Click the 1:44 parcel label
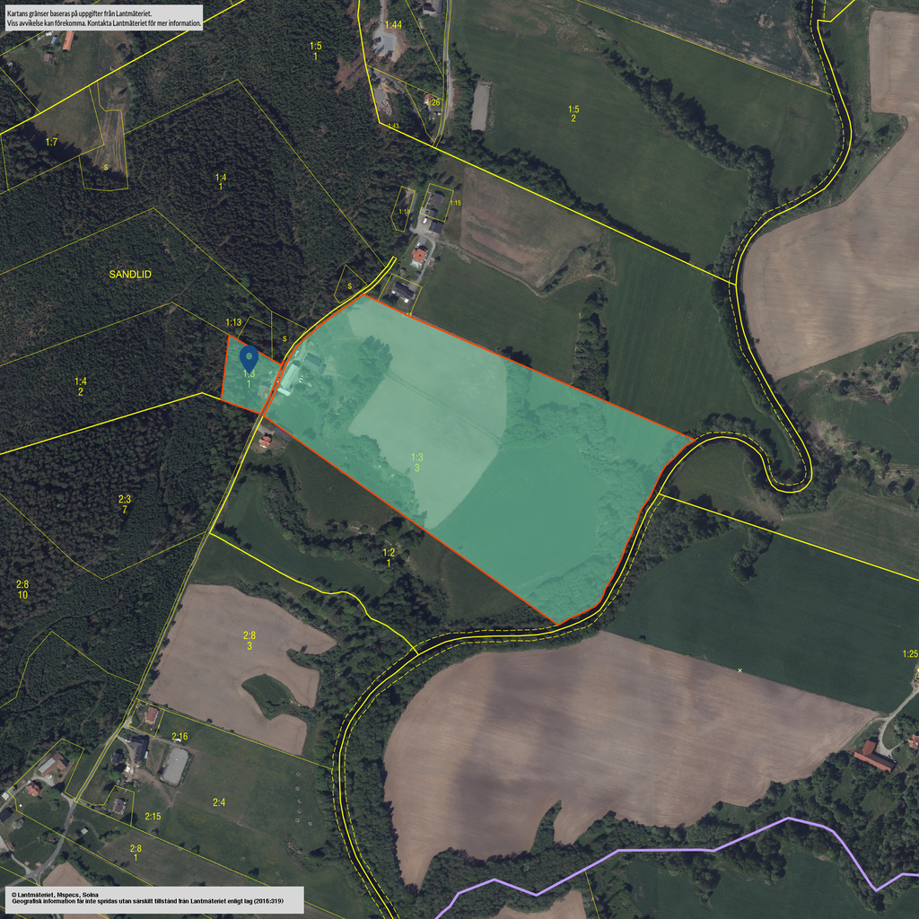 tap(393, 24)
